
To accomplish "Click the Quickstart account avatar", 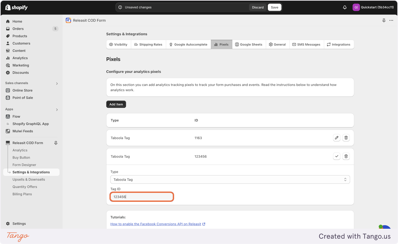I will pos(356,7).
